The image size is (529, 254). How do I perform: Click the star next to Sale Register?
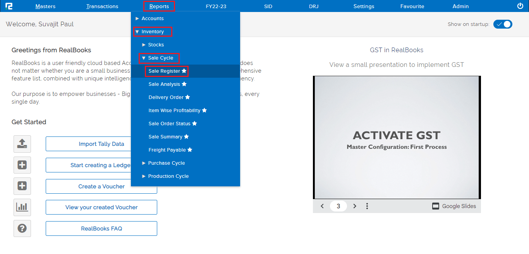184,71
